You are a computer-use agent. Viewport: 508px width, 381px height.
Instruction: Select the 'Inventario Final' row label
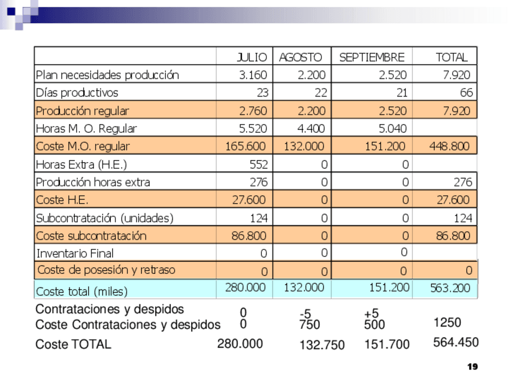75,253
